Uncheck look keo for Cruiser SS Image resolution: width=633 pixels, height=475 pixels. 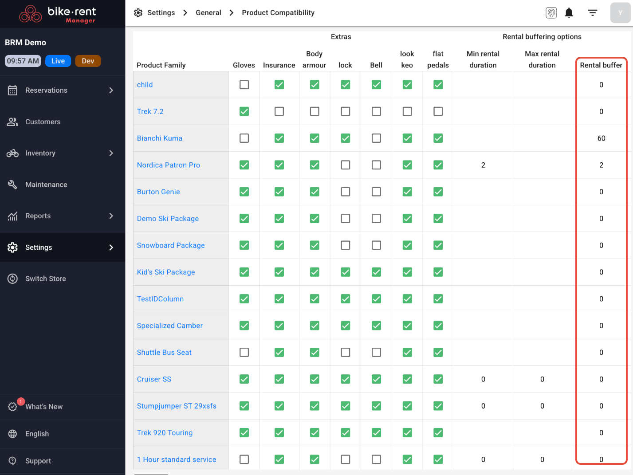407,379
